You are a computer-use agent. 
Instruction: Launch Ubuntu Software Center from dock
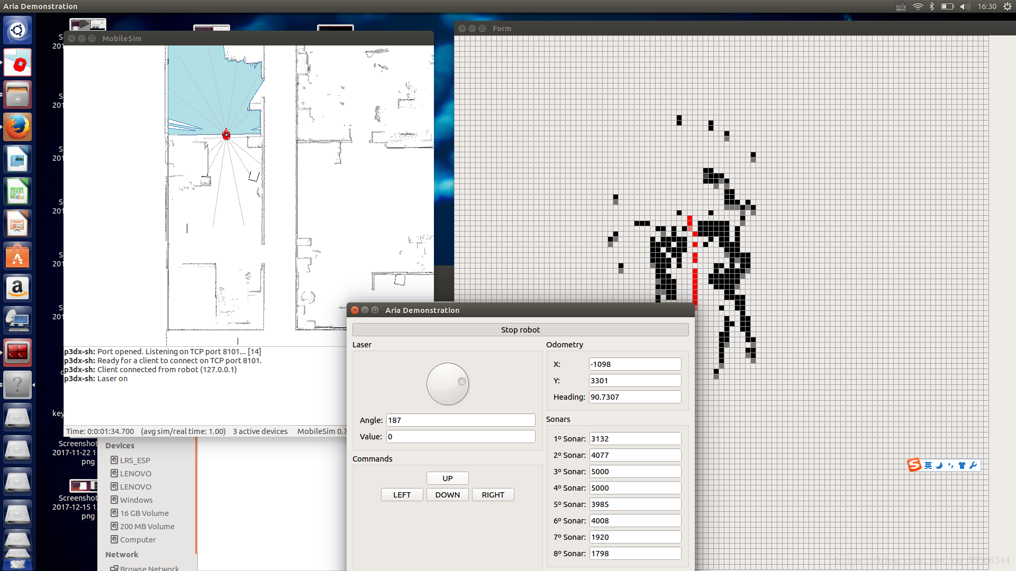click(x=17, y=256)
